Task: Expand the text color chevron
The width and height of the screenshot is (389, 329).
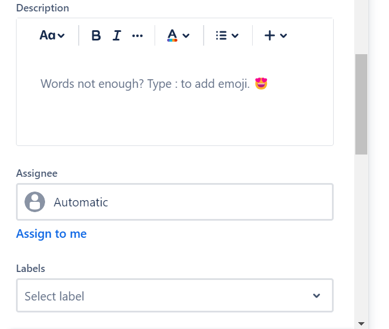Action: coord(186,35)
